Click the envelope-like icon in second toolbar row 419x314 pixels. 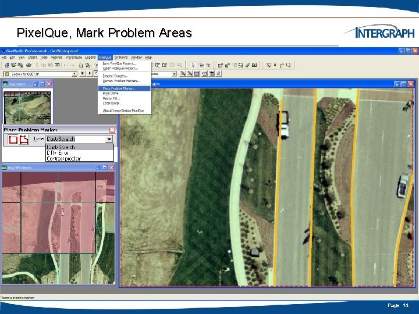[x=197, y=73]
